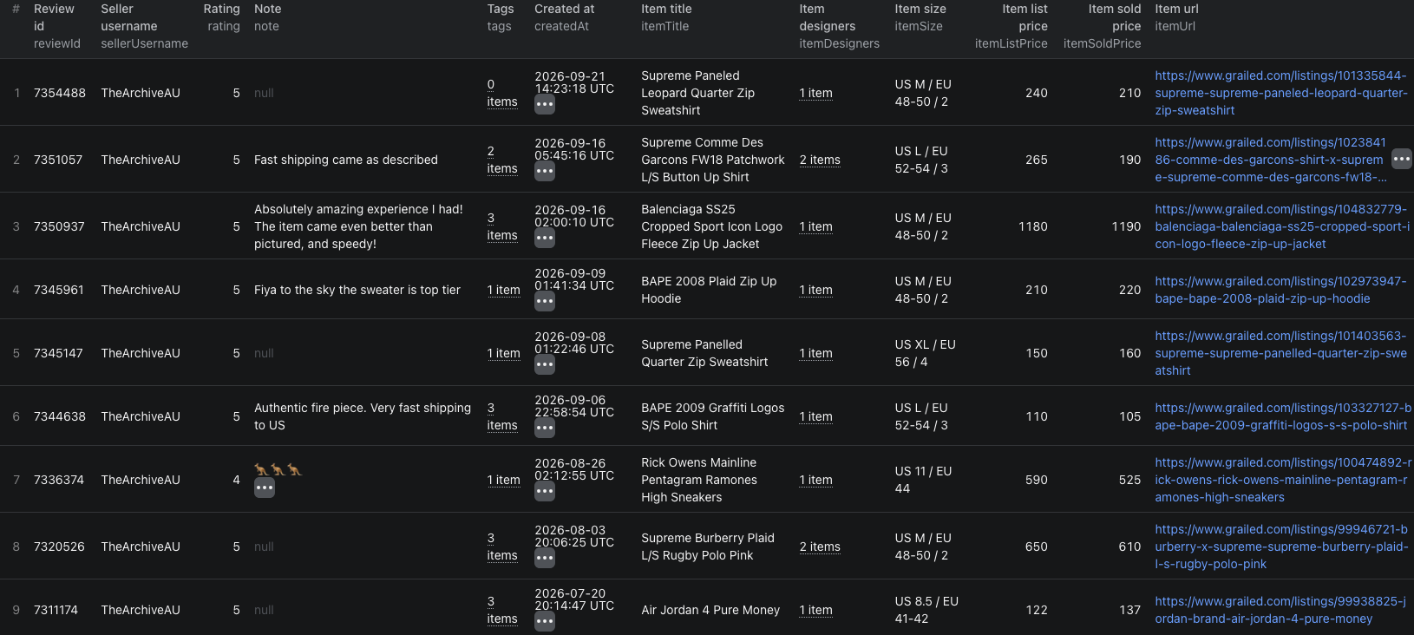Expand ellipsis under 2026-09-16 02:00:10 UTC timestamp
1414x635 pixels.
[x=545, y=239]
